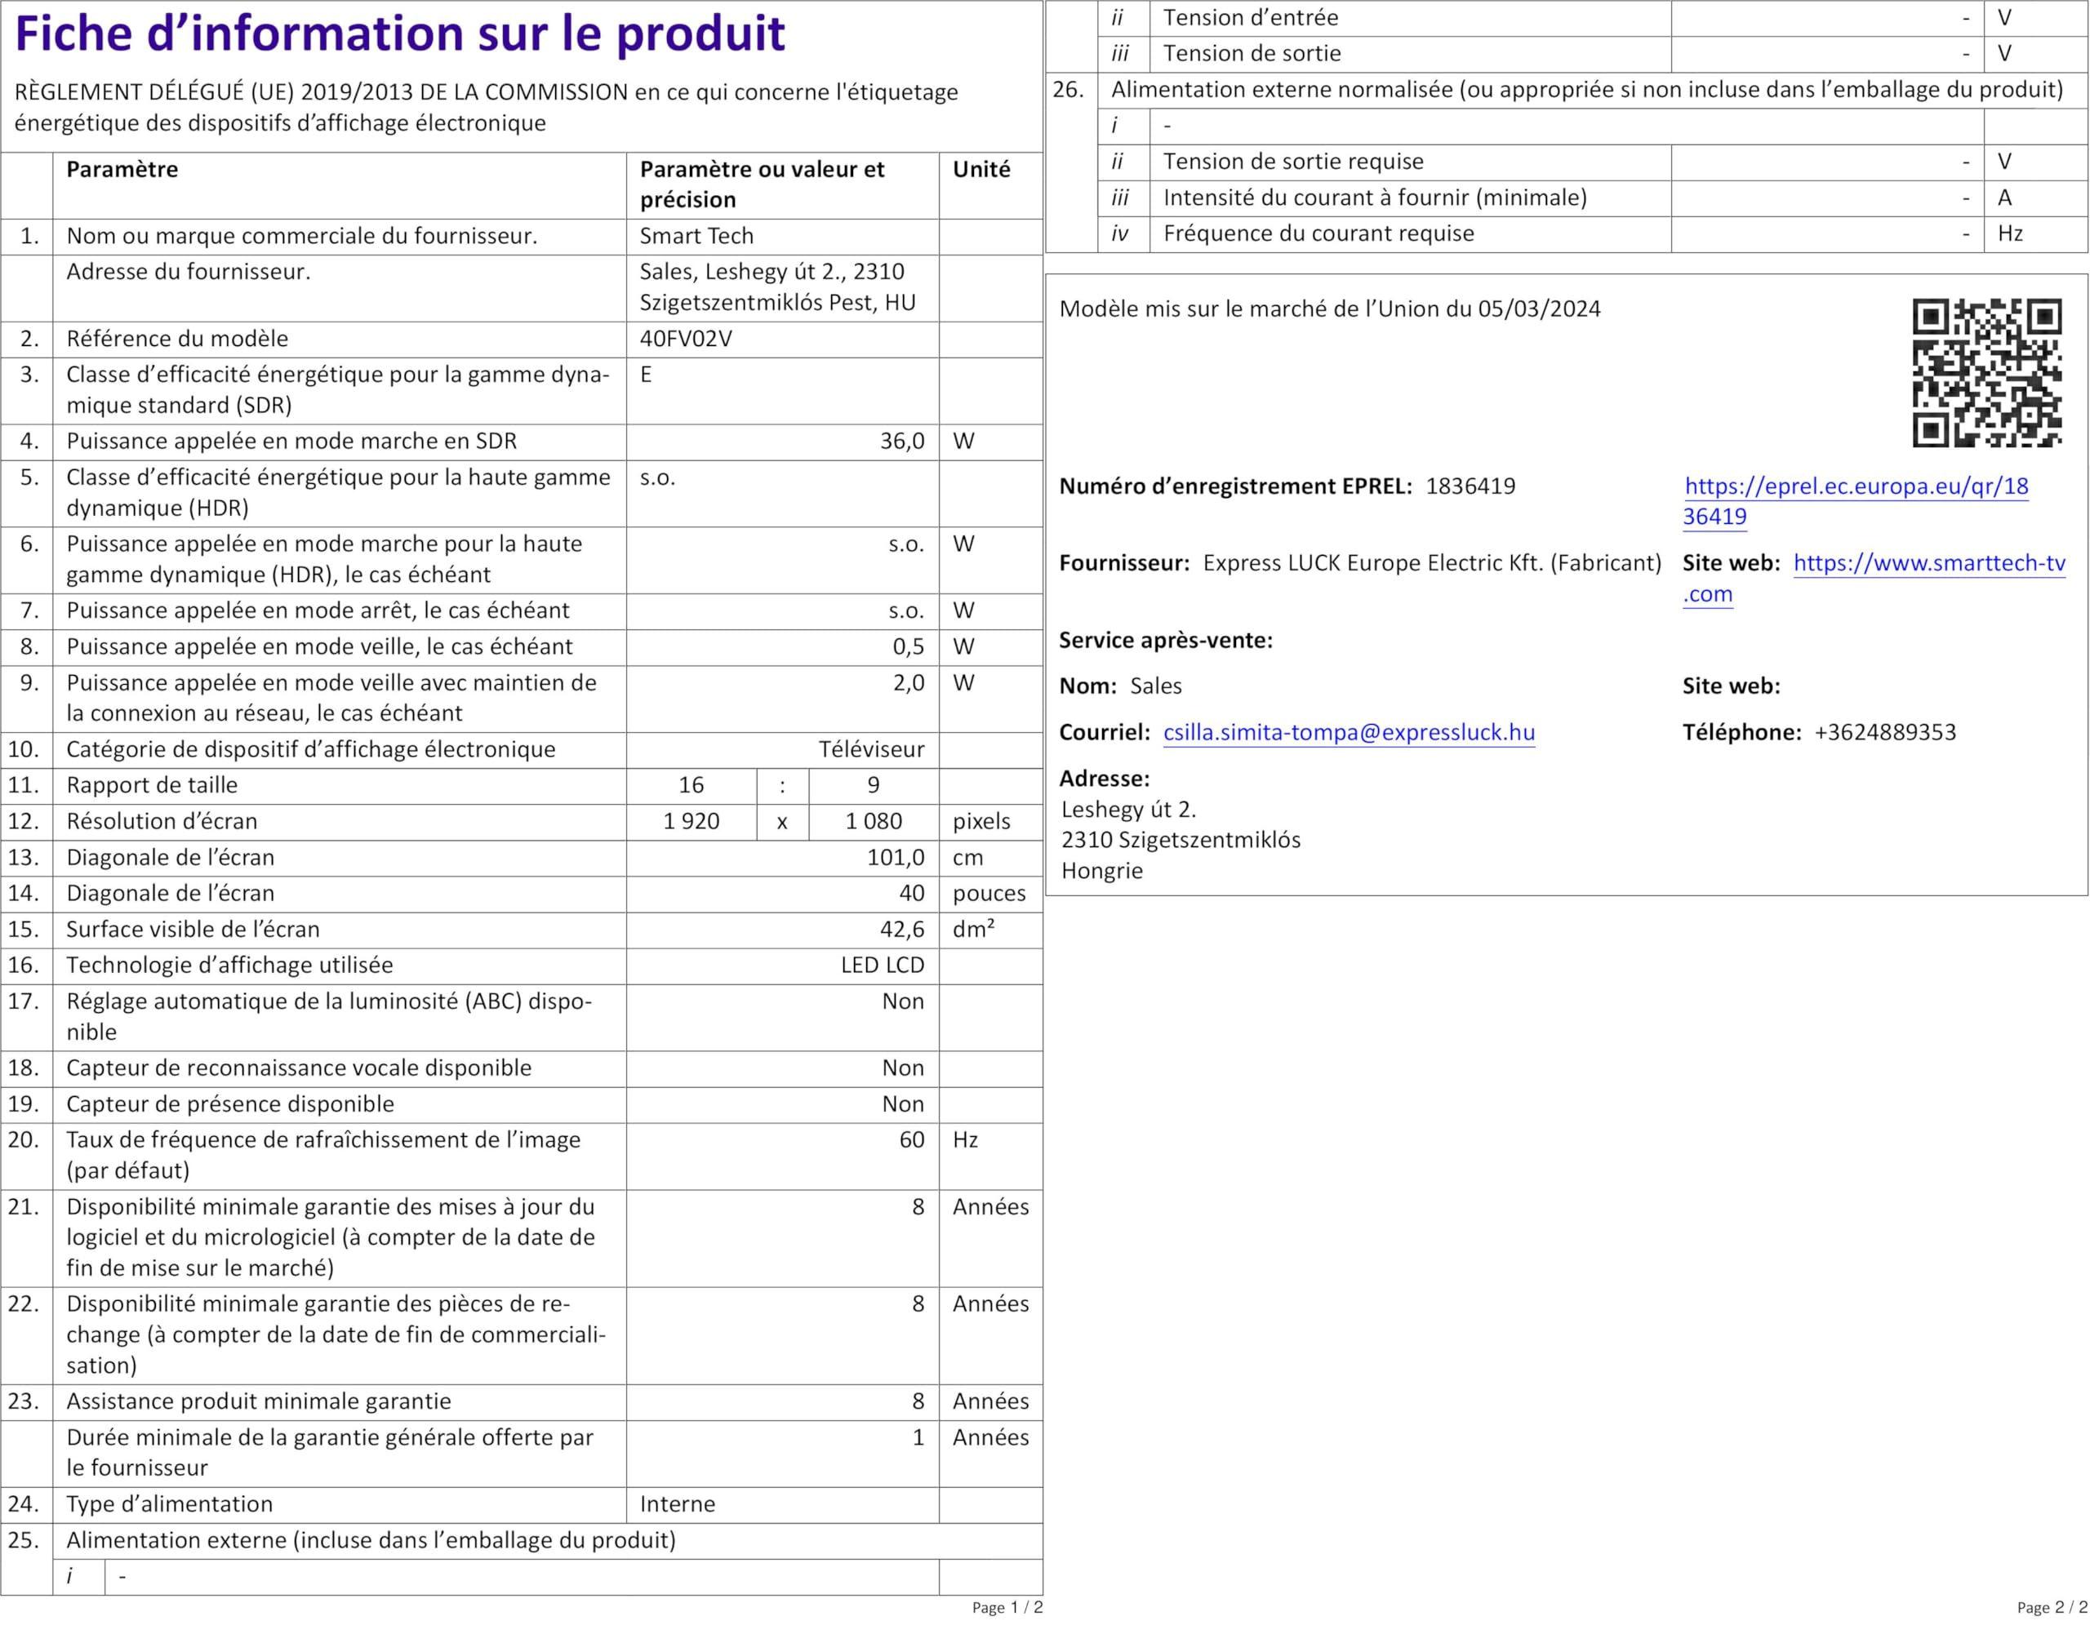This screenshot has height=1634, width=2090.
Task: Select the energy class value E
Action: (646, 375)
